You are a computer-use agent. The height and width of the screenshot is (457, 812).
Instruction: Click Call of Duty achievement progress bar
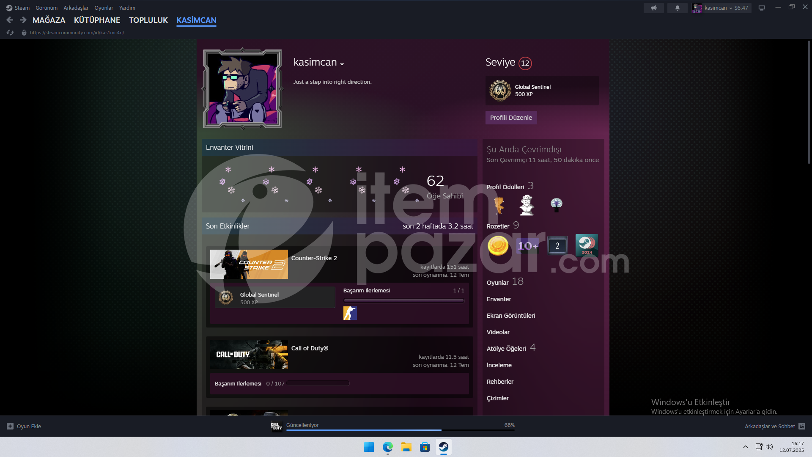click(318, 383)
